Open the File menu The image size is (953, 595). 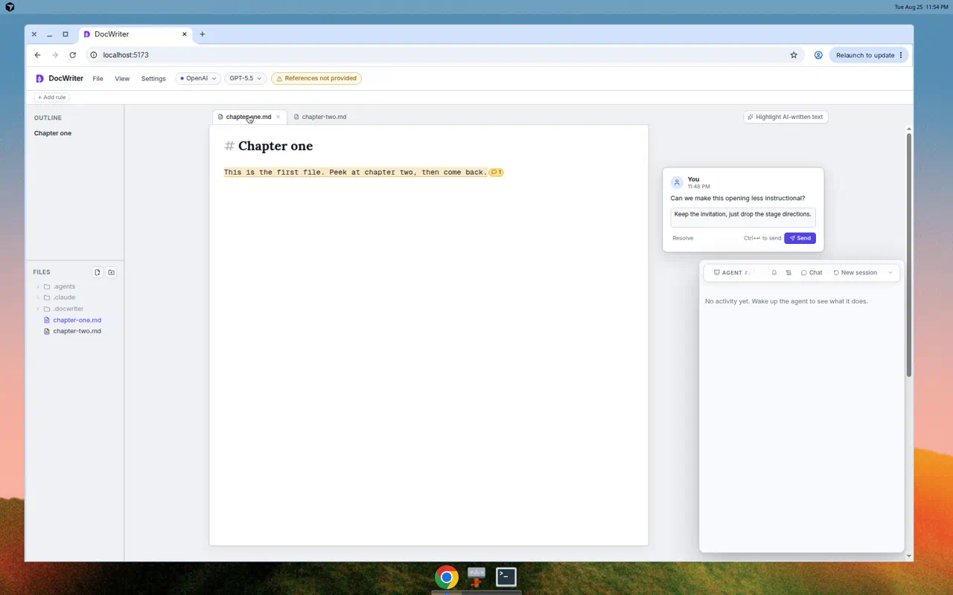click(x=98, y=79)
